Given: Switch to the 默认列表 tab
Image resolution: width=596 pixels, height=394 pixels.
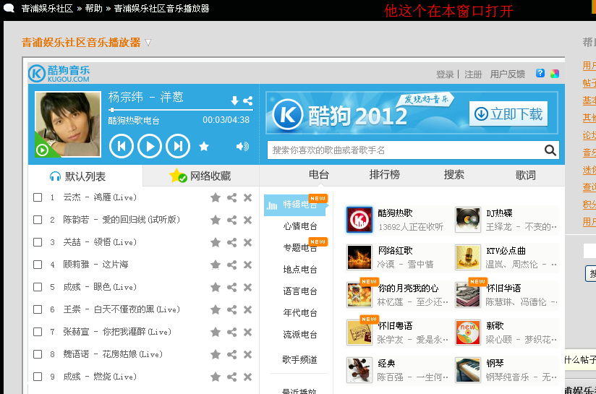Looking at the screenshot, I should tap(85, 176).
